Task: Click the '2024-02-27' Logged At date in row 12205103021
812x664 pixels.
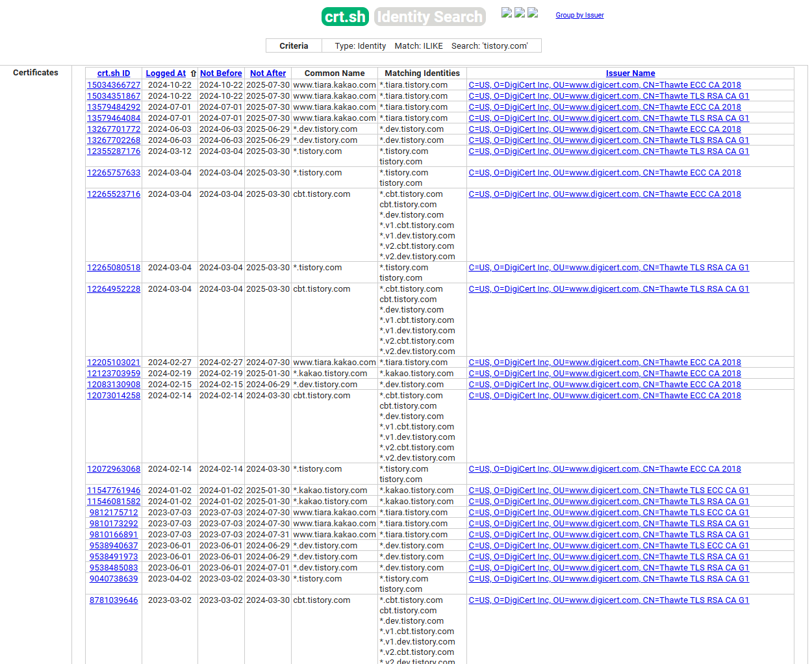Action: click(x=170, y=363)
